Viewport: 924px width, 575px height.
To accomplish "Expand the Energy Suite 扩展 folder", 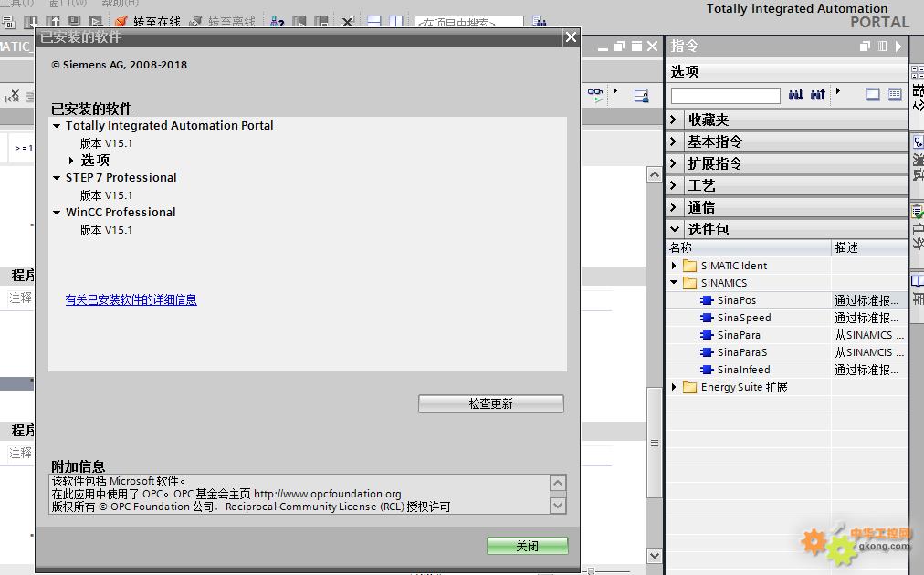I will pos(674,387).
